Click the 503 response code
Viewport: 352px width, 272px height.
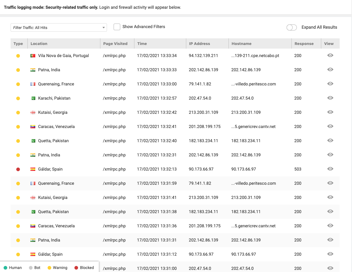coord(298,169)
